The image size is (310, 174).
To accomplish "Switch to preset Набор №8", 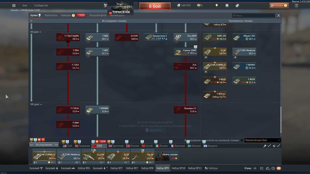I will pyautogui.click(x=147, y=168).
